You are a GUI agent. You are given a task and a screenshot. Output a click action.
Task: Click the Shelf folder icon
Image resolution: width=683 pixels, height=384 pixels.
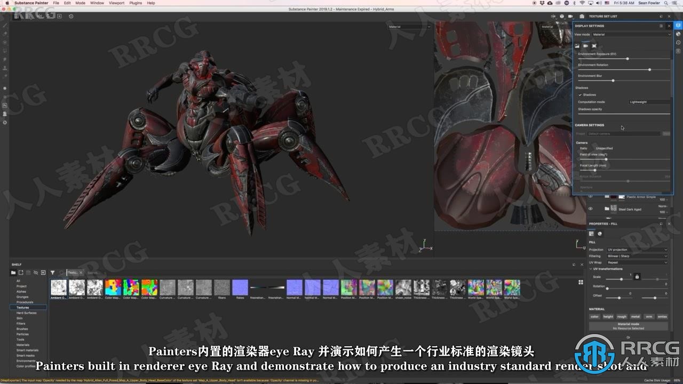click(13, 273)
